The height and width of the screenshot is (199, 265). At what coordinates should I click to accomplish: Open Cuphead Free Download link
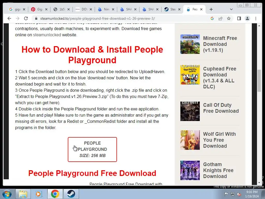219,78
